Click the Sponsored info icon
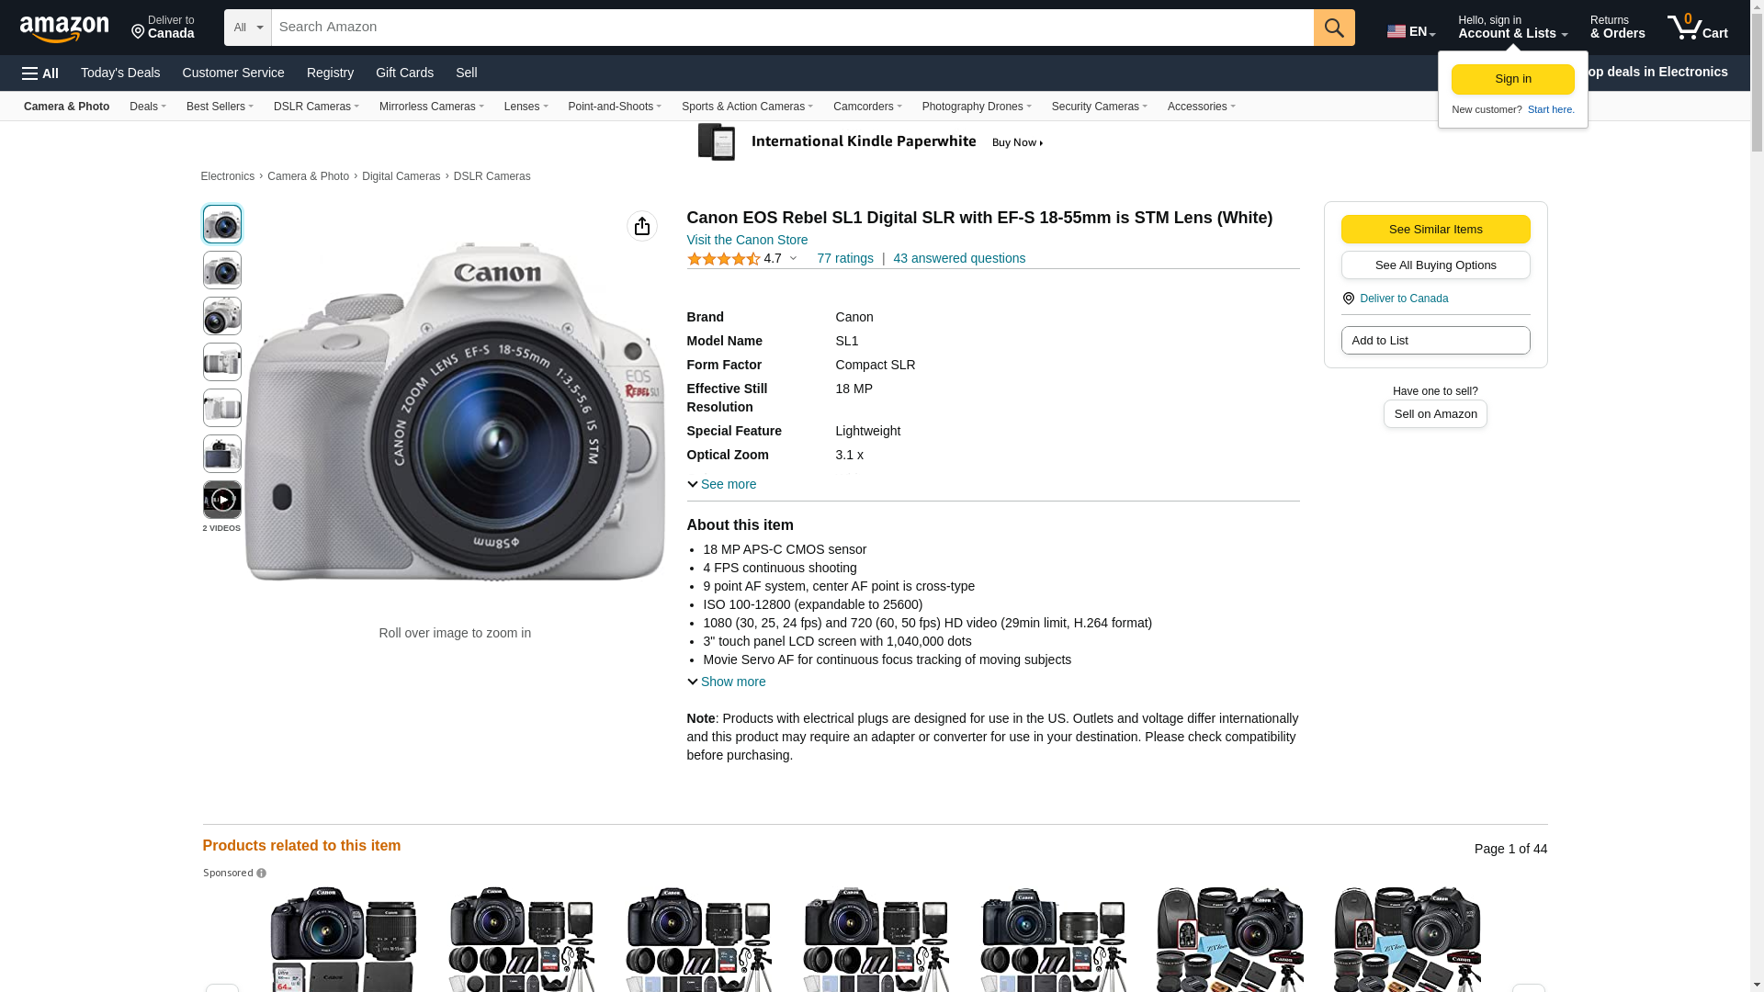This screenshot has height=992, width=1764. tap(262, 874)
